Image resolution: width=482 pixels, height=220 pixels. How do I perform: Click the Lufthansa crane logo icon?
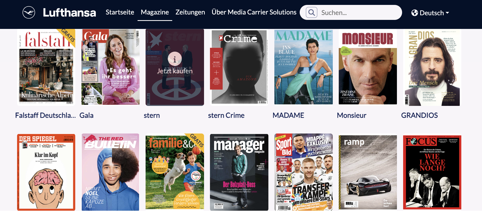click(29, 12)
